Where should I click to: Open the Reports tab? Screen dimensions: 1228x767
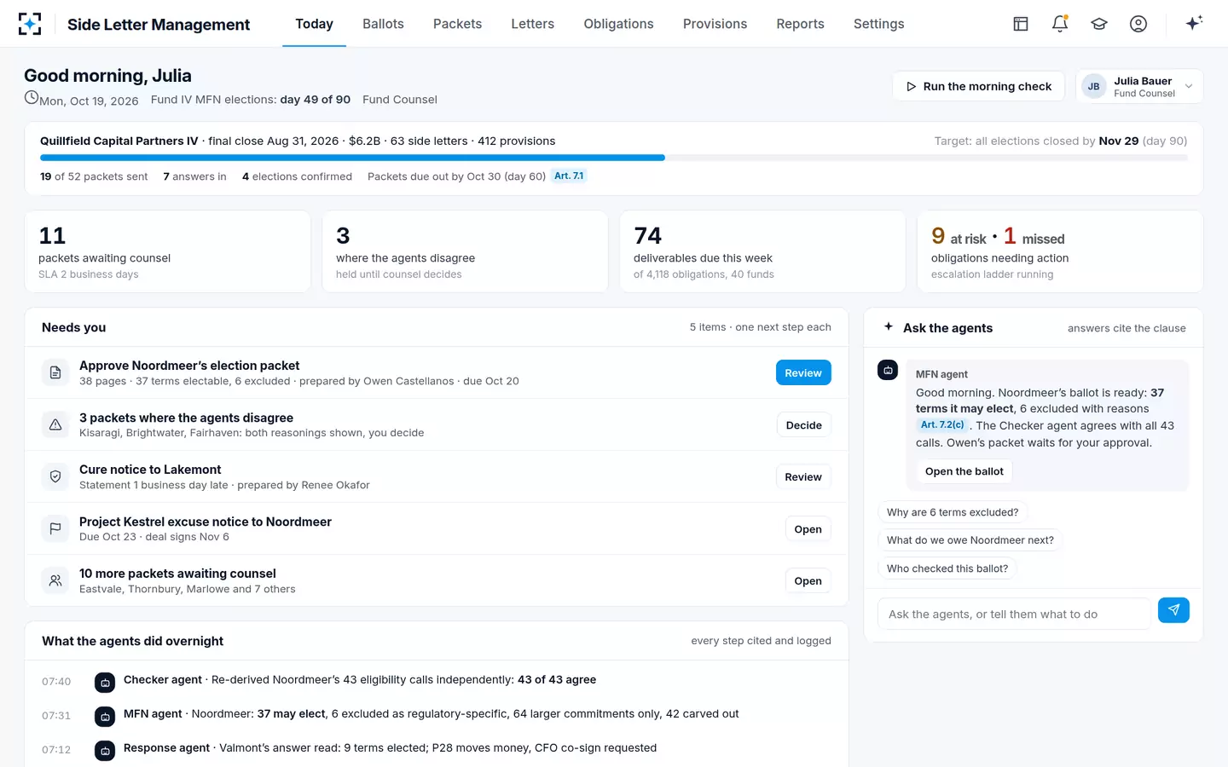point(800,24)
